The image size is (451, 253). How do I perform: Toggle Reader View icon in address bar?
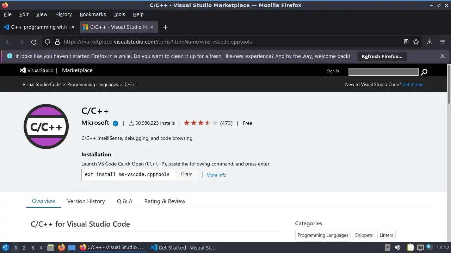pyautogui.click(x=406, y=42)
